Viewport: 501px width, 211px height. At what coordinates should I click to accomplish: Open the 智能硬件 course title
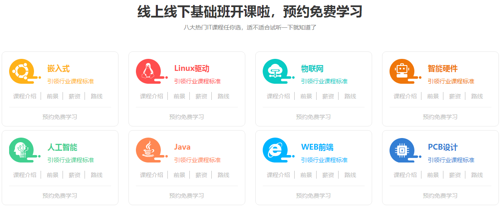pyautogui.click(x=443, y=68)
